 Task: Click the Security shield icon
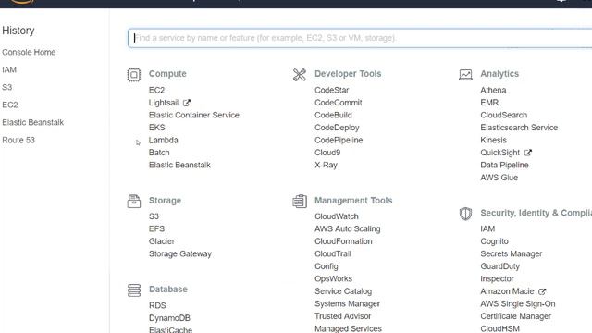pos(465,214)
